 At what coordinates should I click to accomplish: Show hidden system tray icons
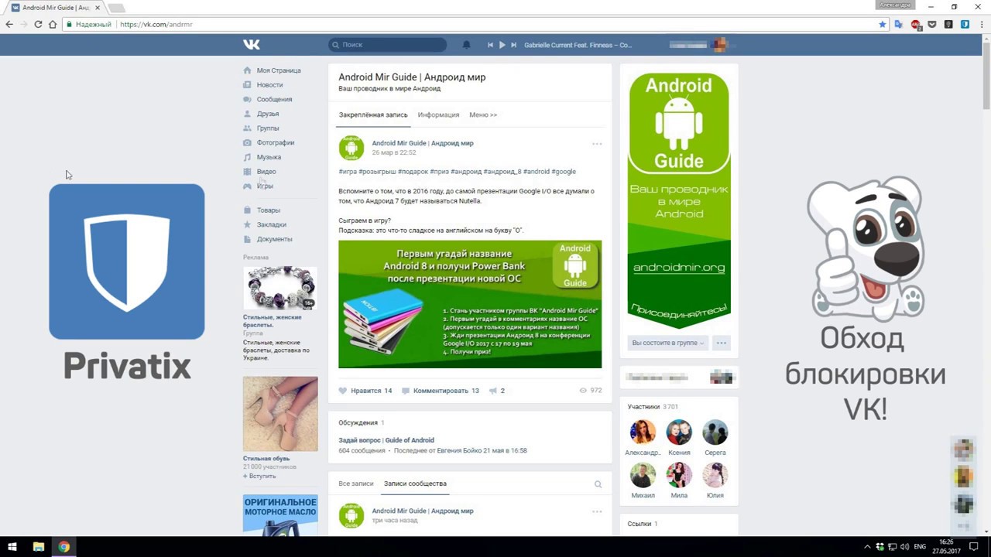[867, 547]
